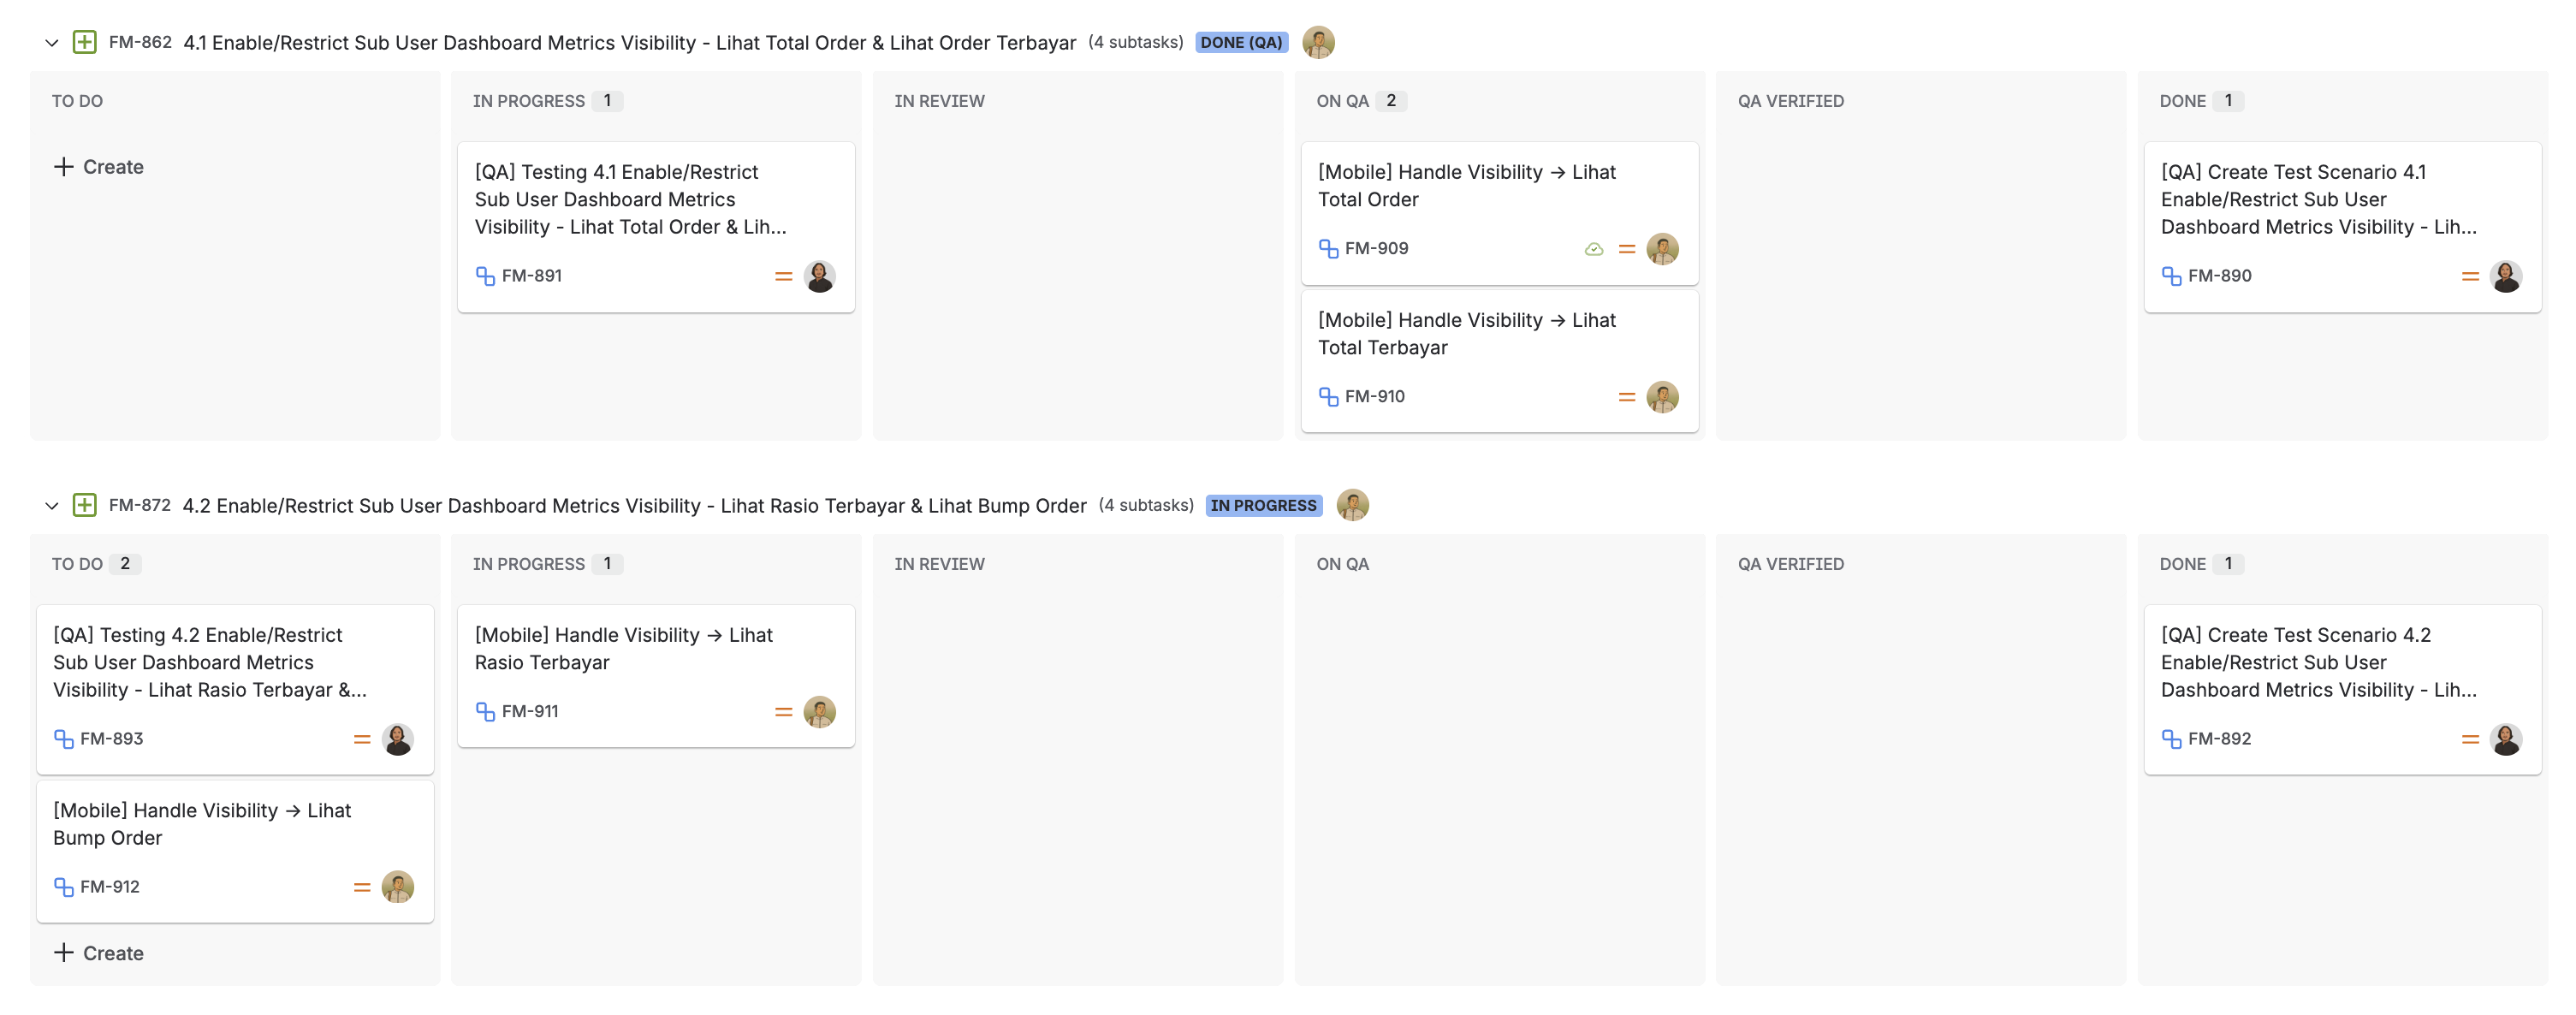Open the FM-909 issue key link

tap(1376, 249)
